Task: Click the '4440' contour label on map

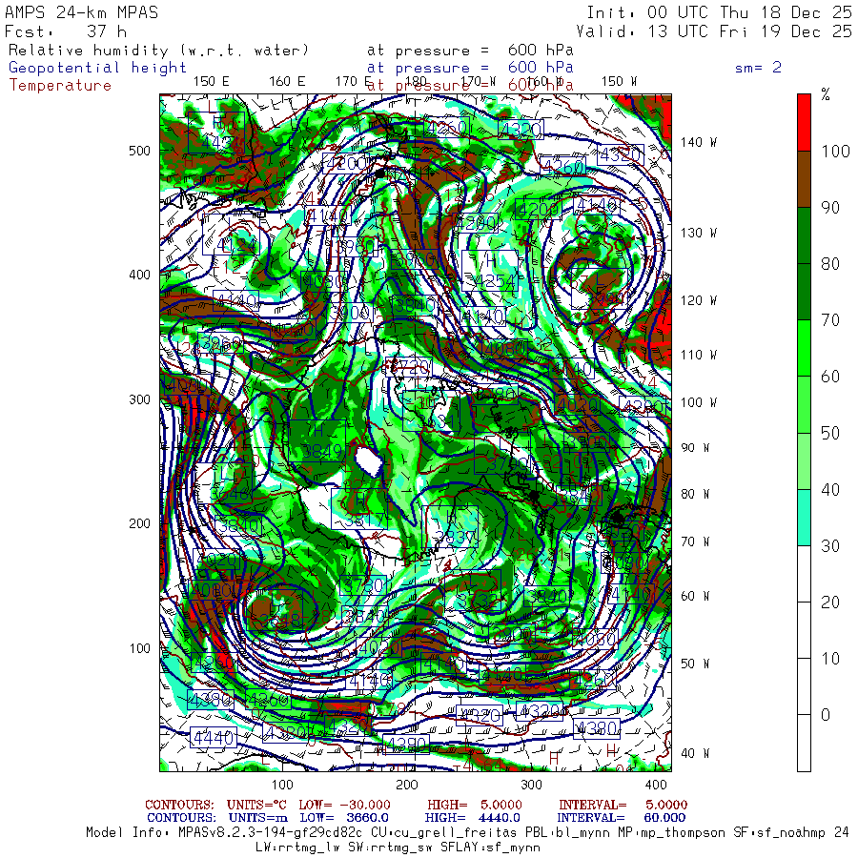Action: (214, 738)
